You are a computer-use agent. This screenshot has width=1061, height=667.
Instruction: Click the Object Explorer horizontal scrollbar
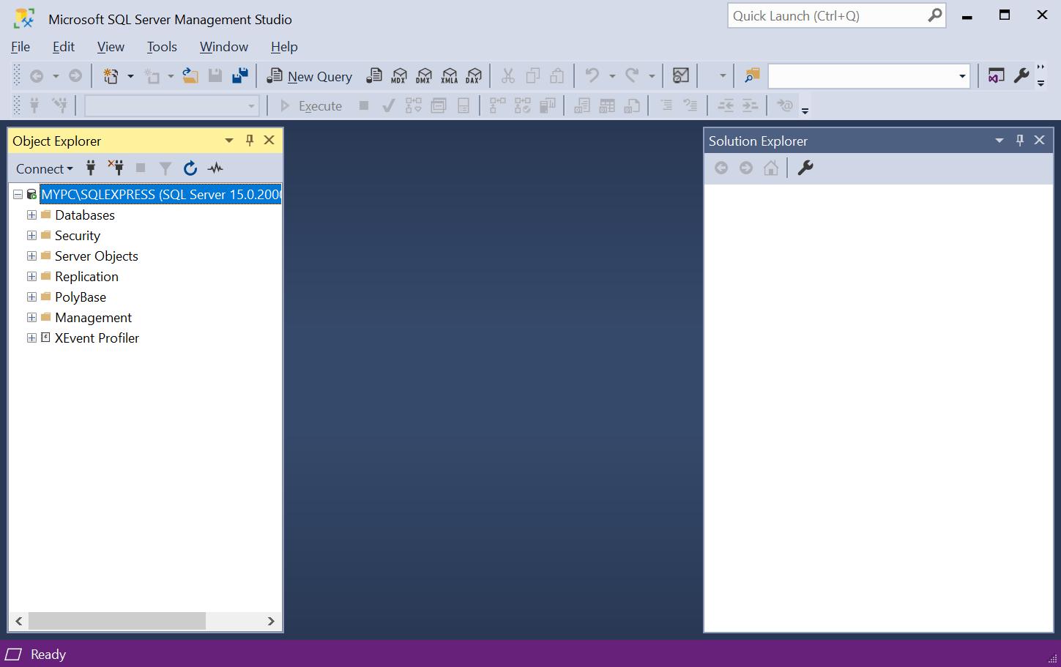(117, 621)
